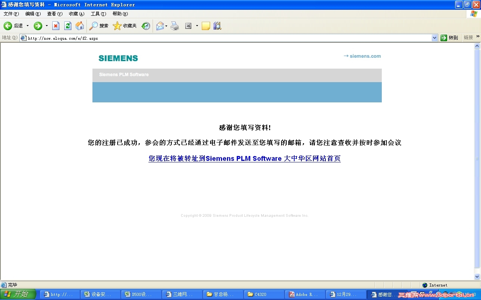This screenshot has width=481, height=300.
Task: Click the 转到 (Go) button
Action: click(449, 38)
